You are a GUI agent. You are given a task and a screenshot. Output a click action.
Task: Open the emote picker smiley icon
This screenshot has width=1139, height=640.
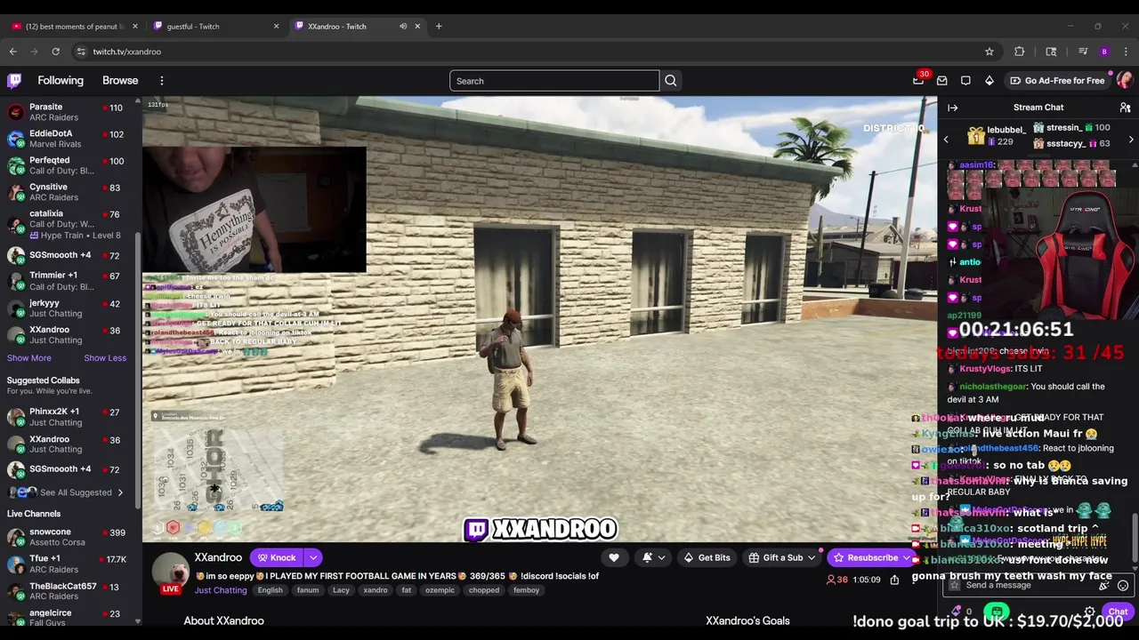coord(1123,586)
